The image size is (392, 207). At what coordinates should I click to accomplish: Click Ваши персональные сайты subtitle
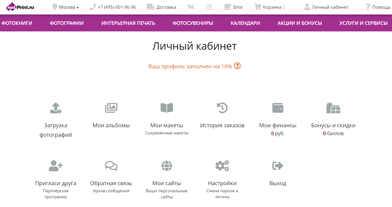tap(167, 194)
